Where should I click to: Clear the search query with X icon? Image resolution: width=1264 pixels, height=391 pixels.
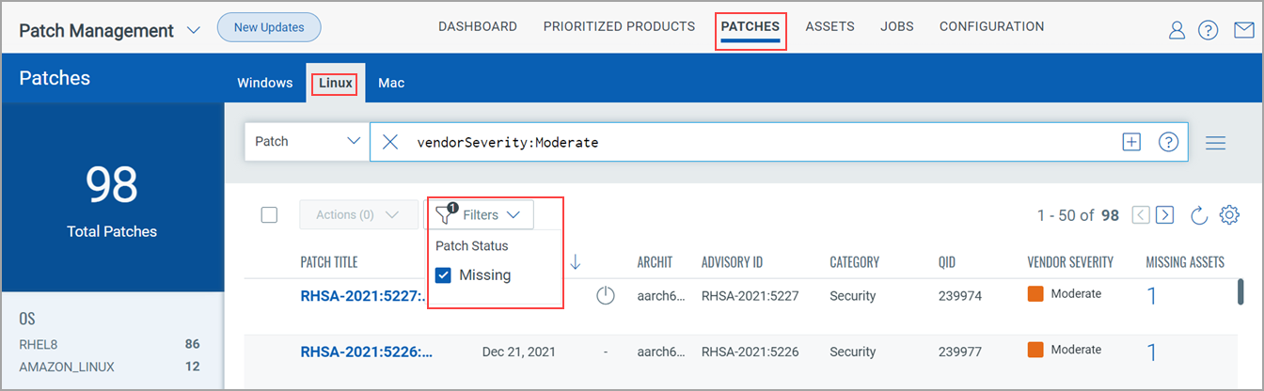click(390, 142)
